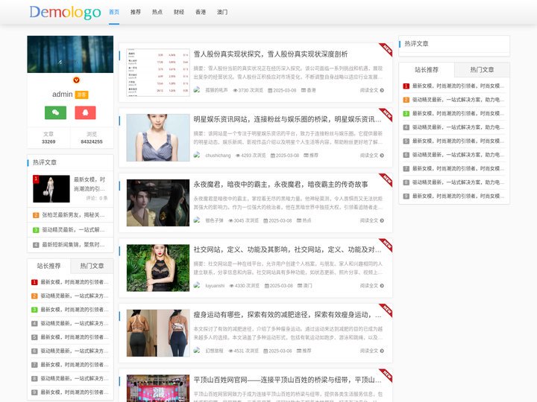Screen dimensions: 537x402
Task: Open 驱动精灵最新 item numbered 3 in 热评文章
Action: point(73,230)
